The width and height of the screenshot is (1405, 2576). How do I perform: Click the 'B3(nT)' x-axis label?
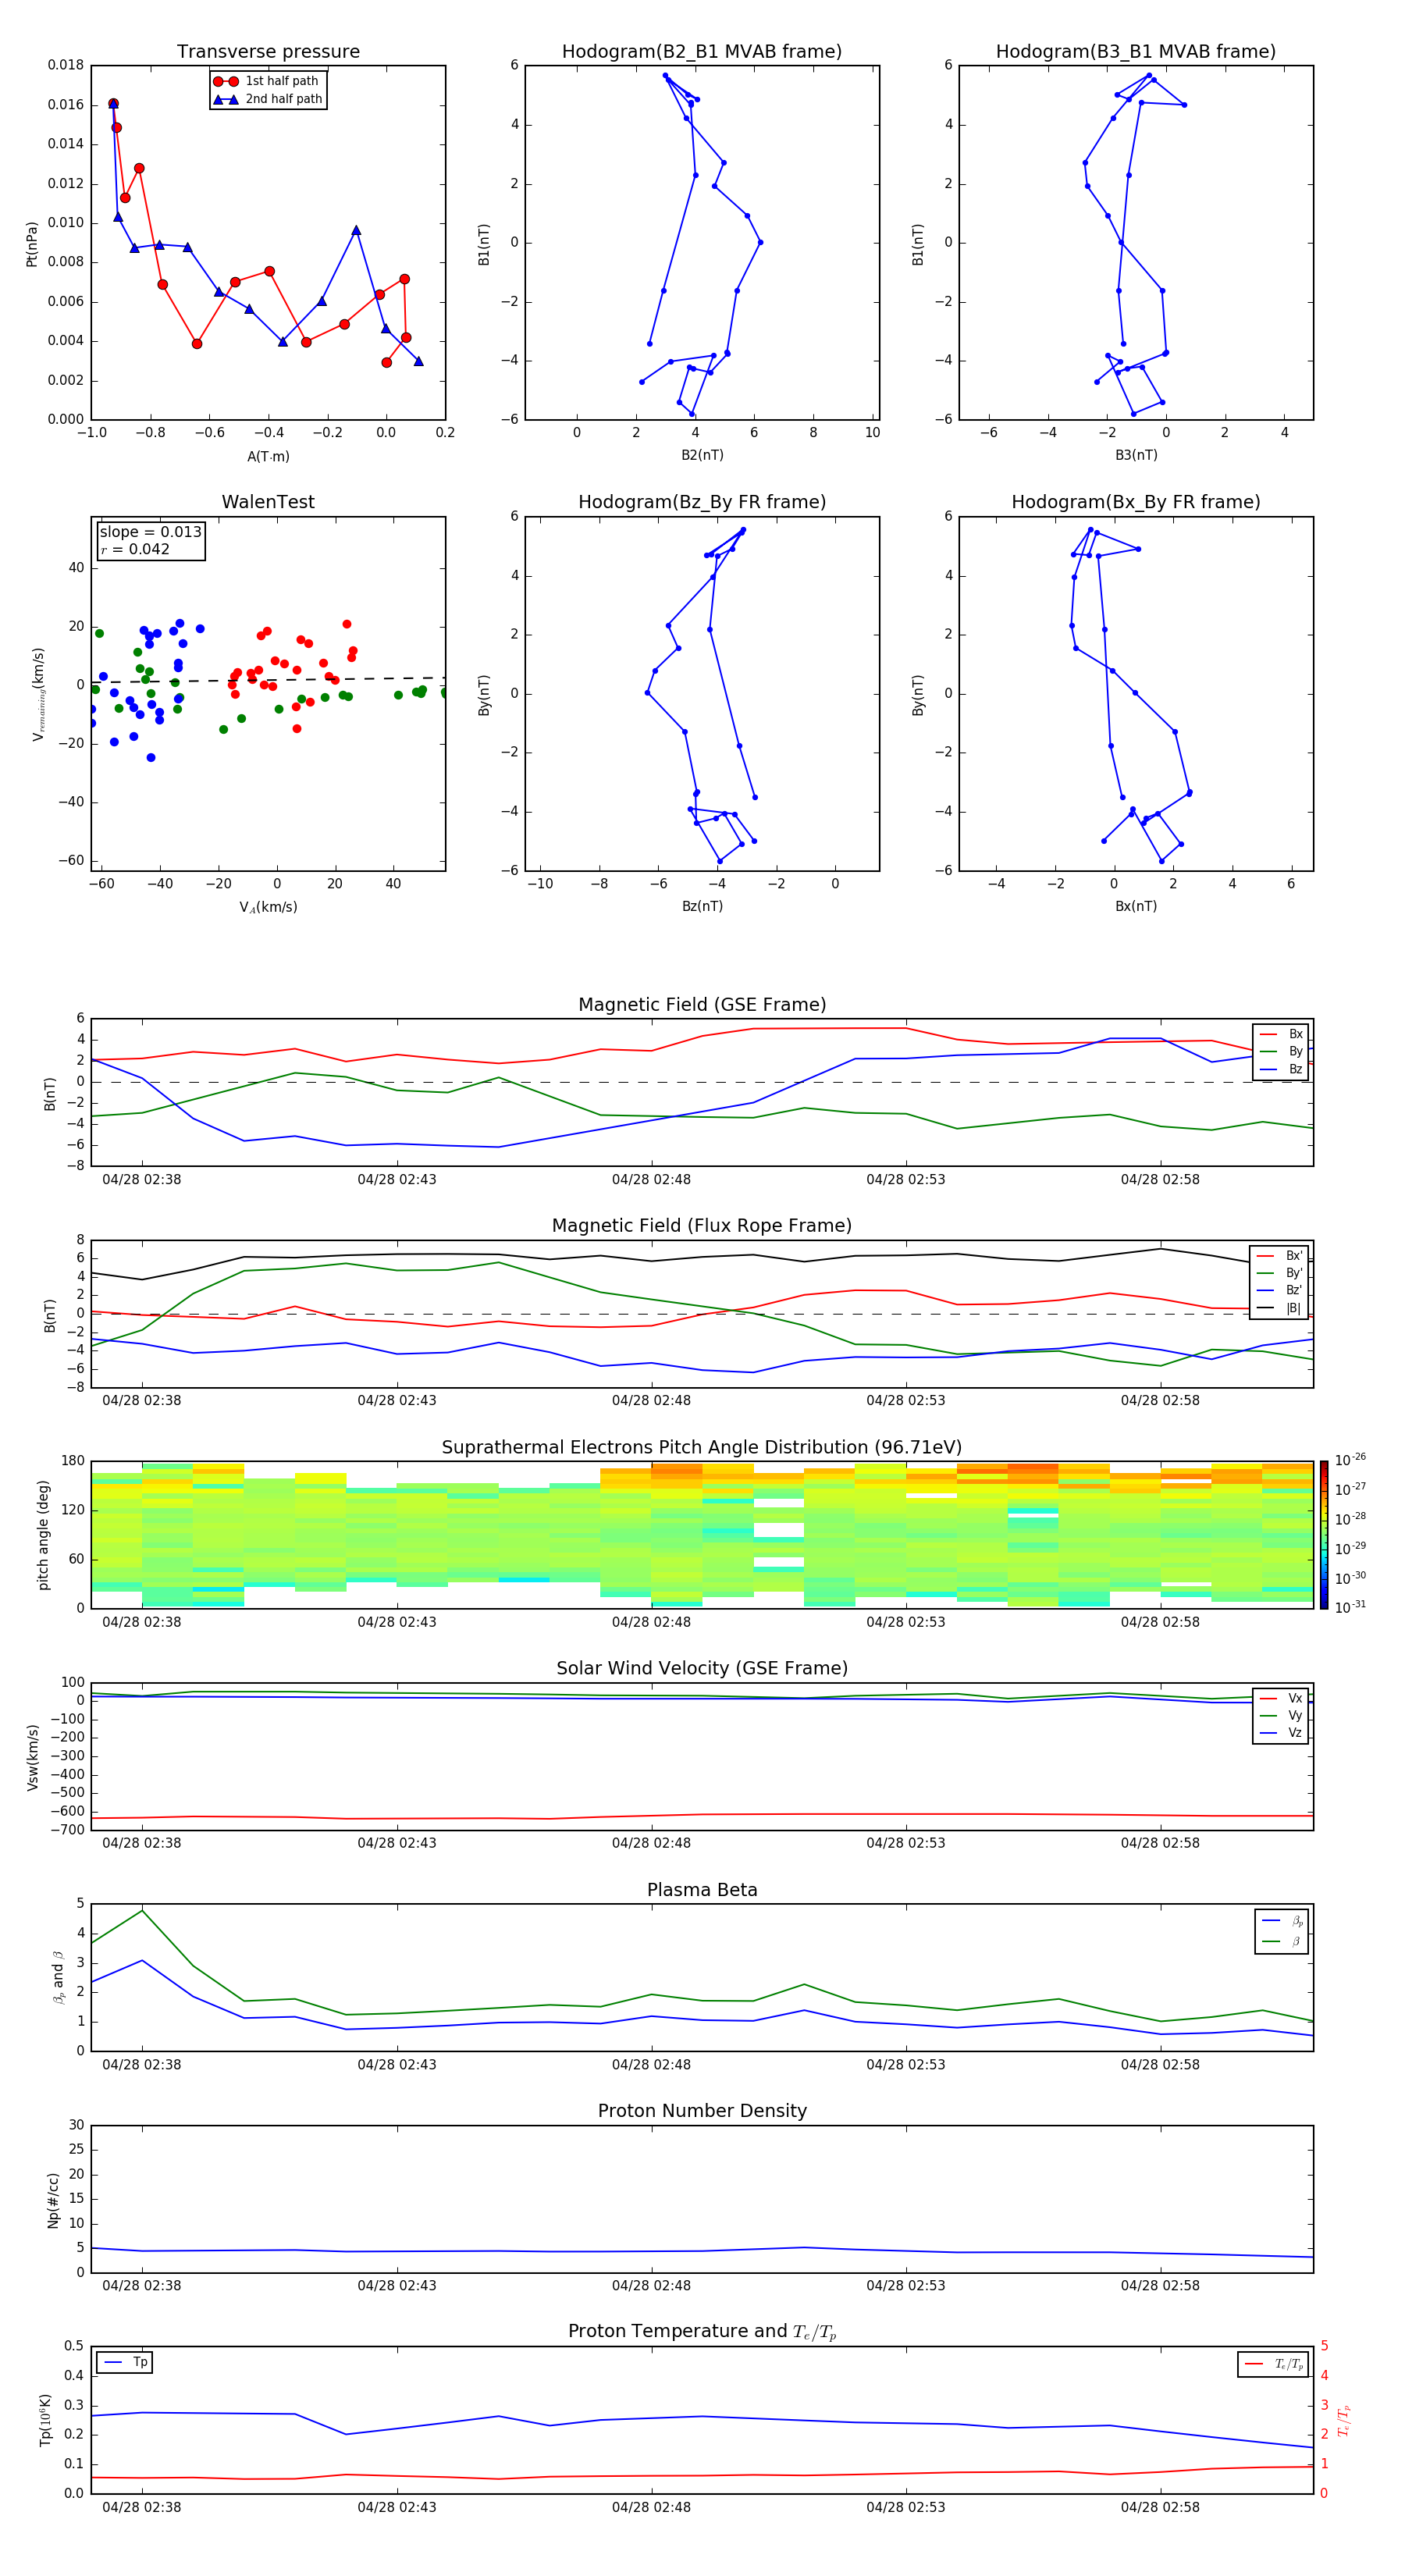(1136, 455)
